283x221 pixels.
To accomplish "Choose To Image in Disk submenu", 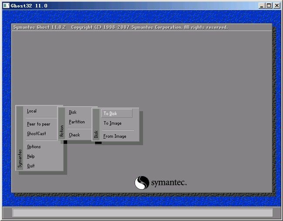I will point(113,123).
